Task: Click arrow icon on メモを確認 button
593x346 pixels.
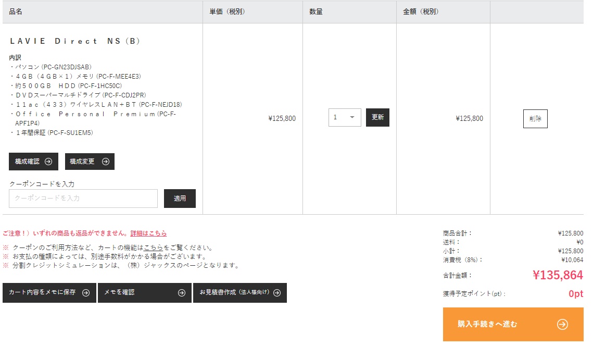Action: pyautogui.click(x=182, y=293)
